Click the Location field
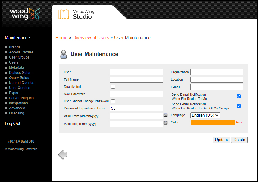 pyautogui.click(x=217, y=79)
